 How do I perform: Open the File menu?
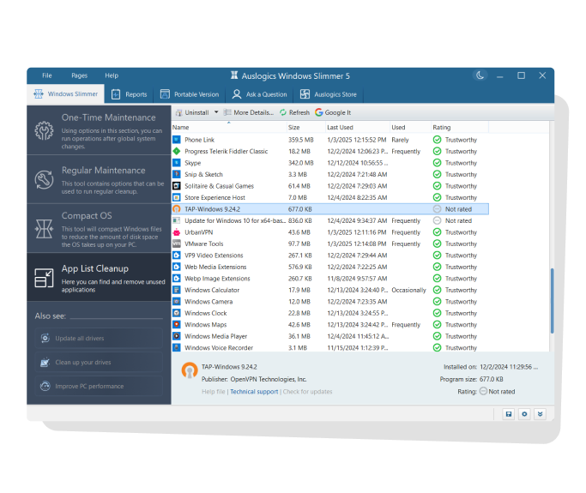(46, 75)
